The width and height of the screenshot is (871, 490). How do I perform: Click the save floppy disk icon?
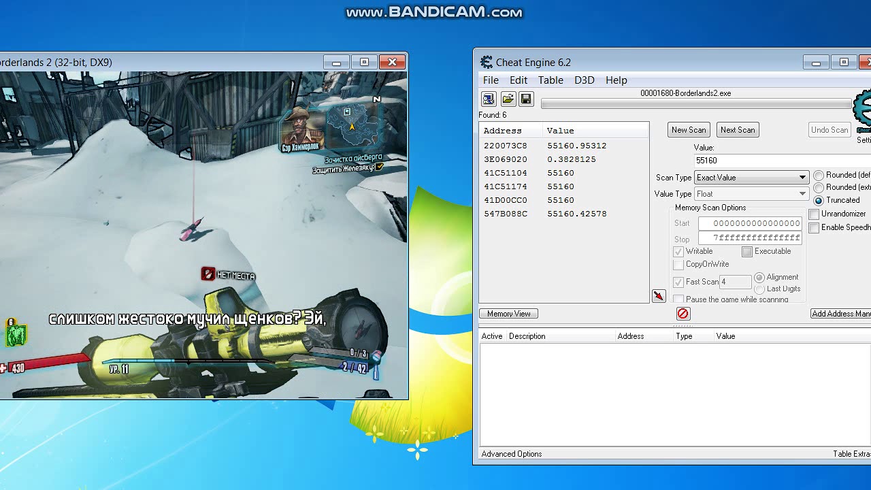(x=526, y=99)
